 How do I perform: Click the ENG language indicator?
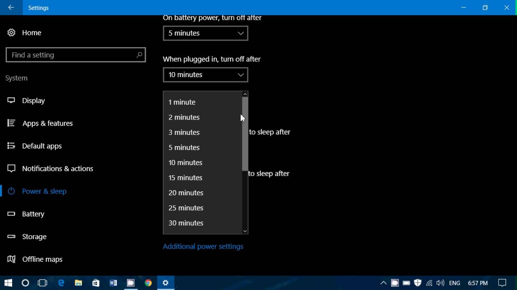454,283
